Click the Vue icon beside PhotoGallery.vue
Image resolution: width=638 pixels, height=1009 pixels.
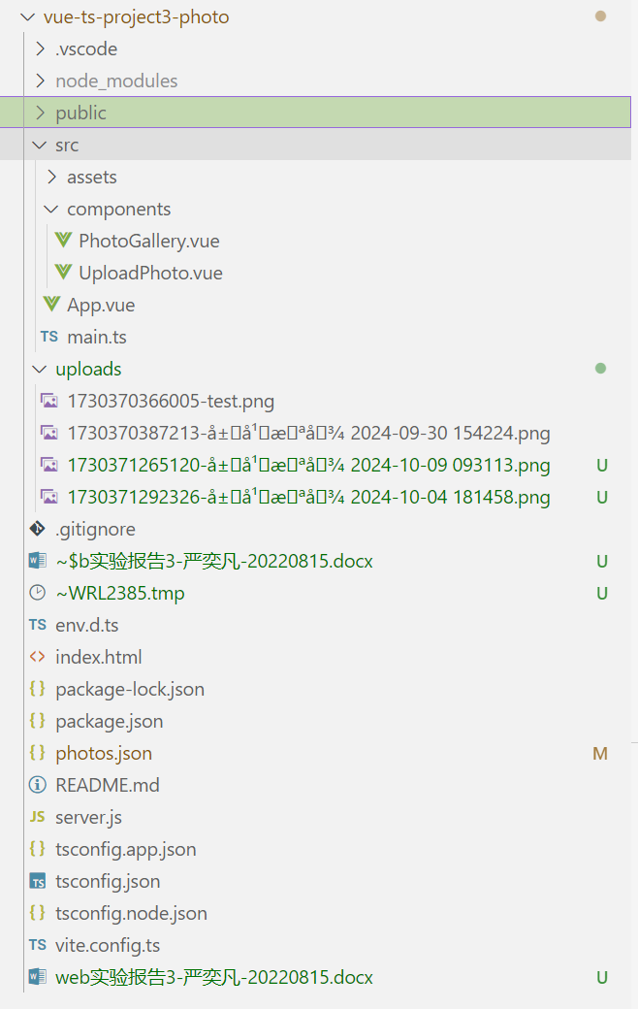(x=64, y=241)
